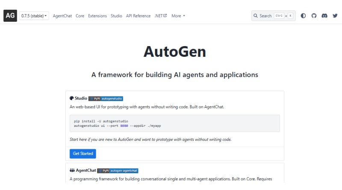Open the Twitter icon link
This screenshot has width=342, height=190.
[x=335, y=16]
